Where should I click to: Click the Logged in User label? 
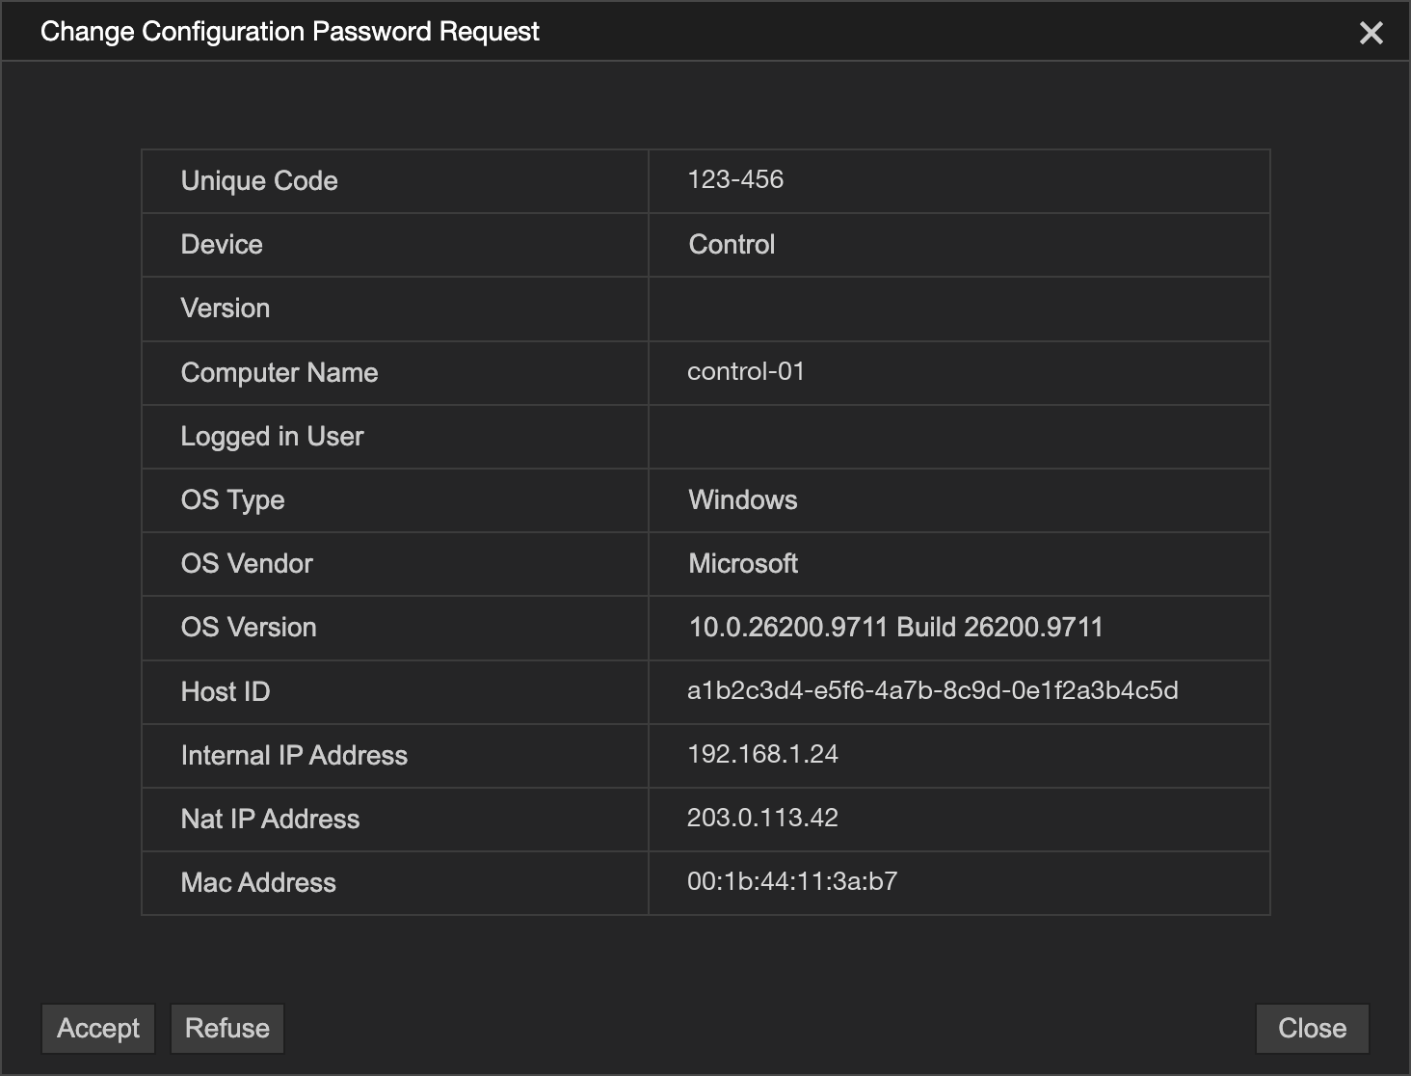(x=272, y=437)
